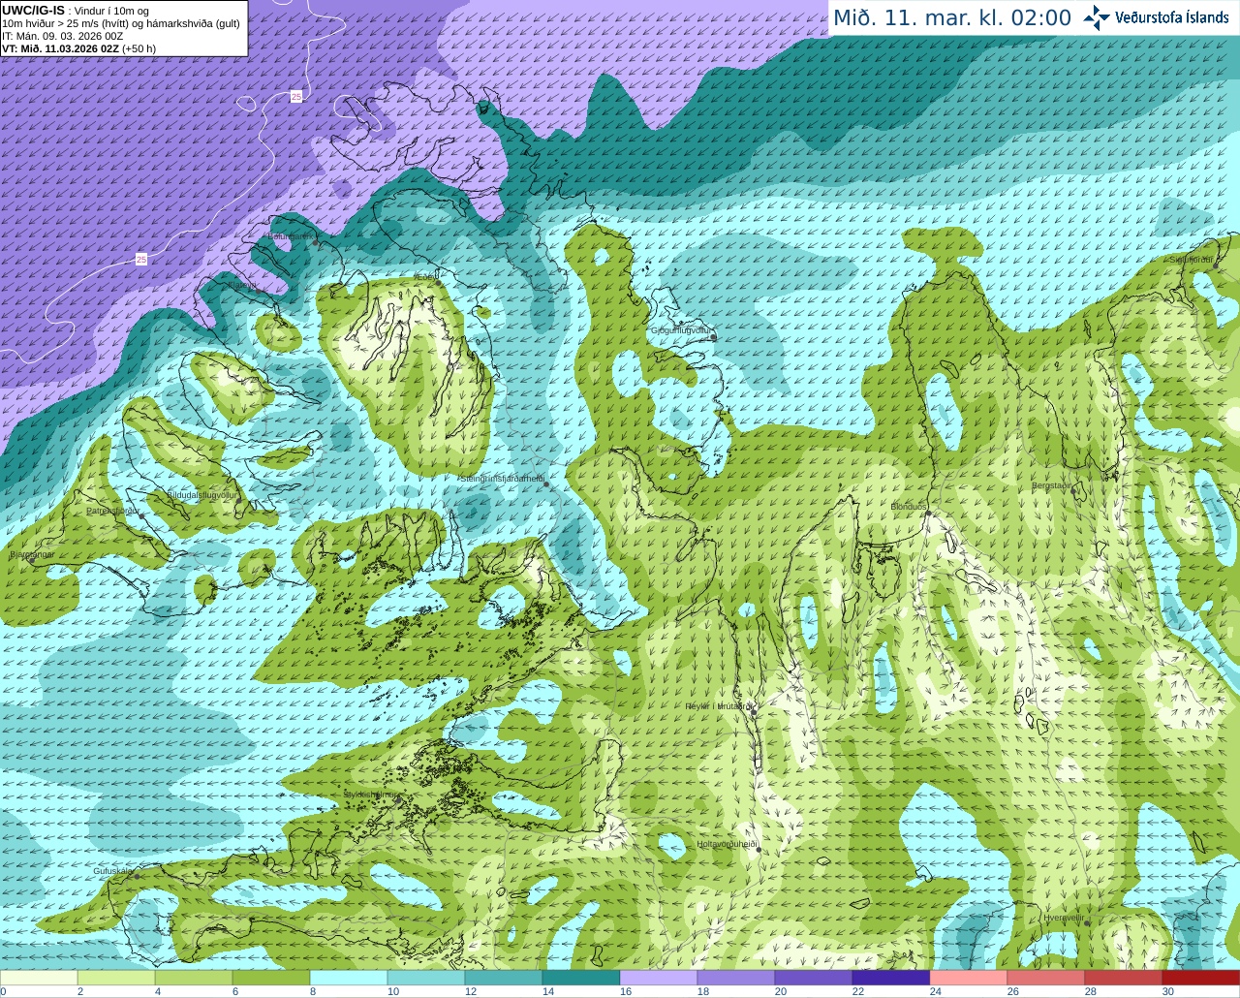1240x998 pixels.
Task: Click the Veðurstofa Íslands name text
Action: (x=1171, y=17)
